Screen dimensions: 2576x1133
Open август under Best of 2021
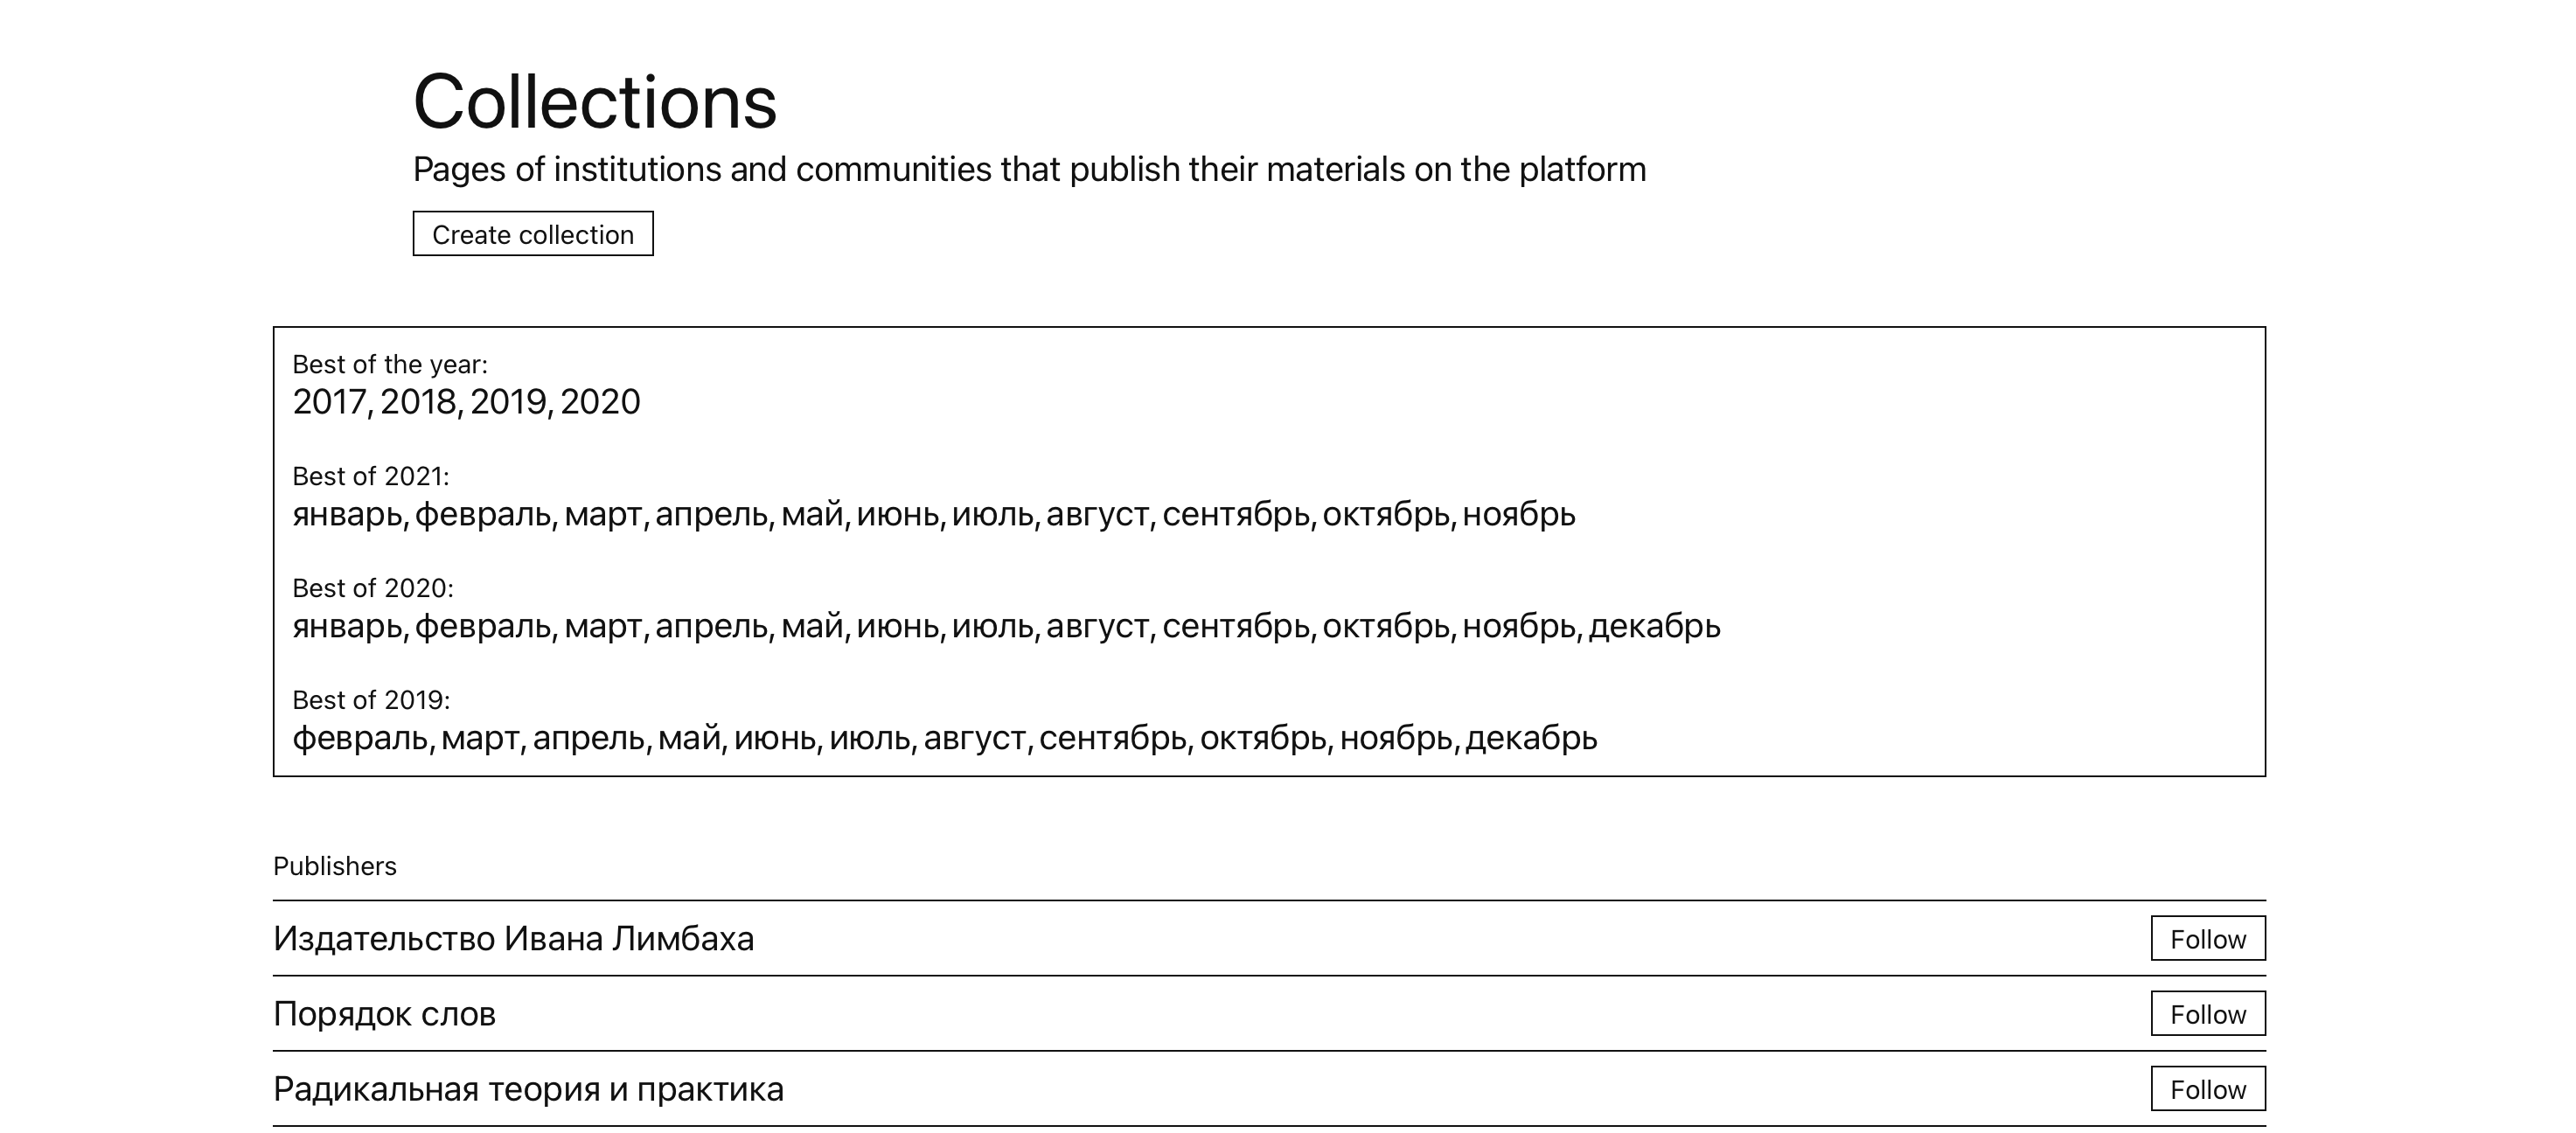(1097, 514)
